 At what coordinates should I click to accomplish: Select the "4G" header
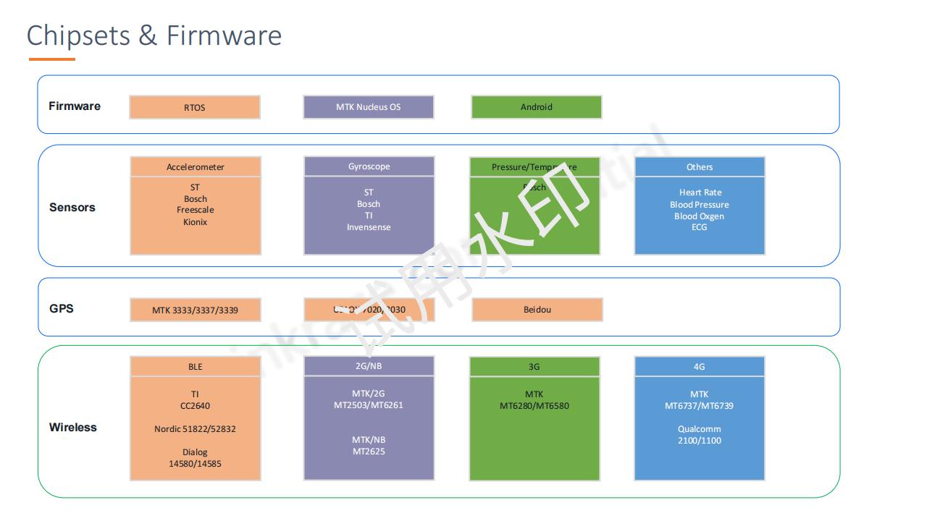coord(700,366)
